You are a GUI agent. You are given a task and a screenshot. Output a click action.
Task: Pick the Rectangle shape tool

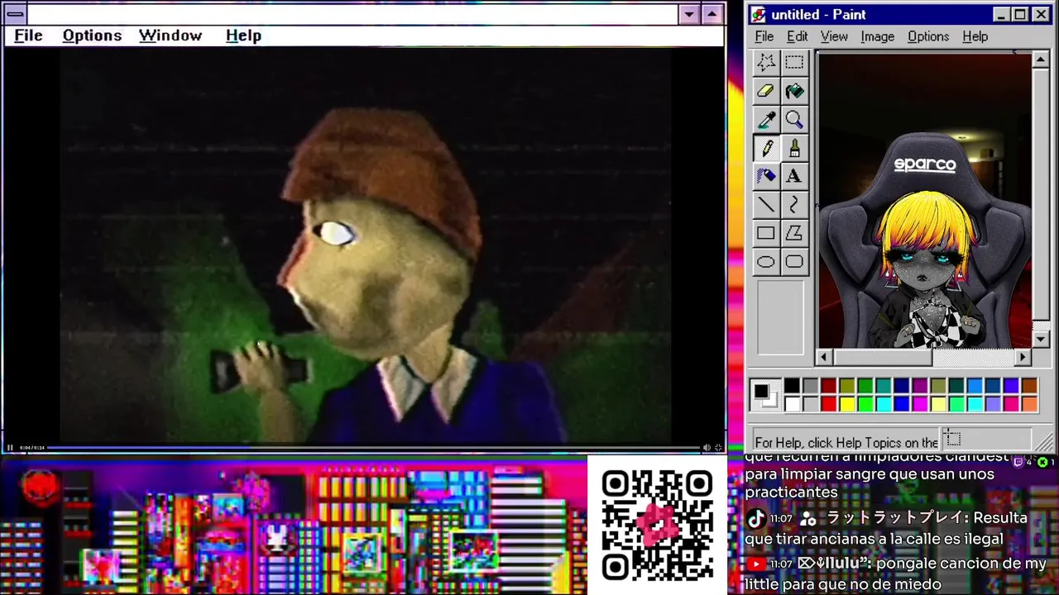pos(766,233)
